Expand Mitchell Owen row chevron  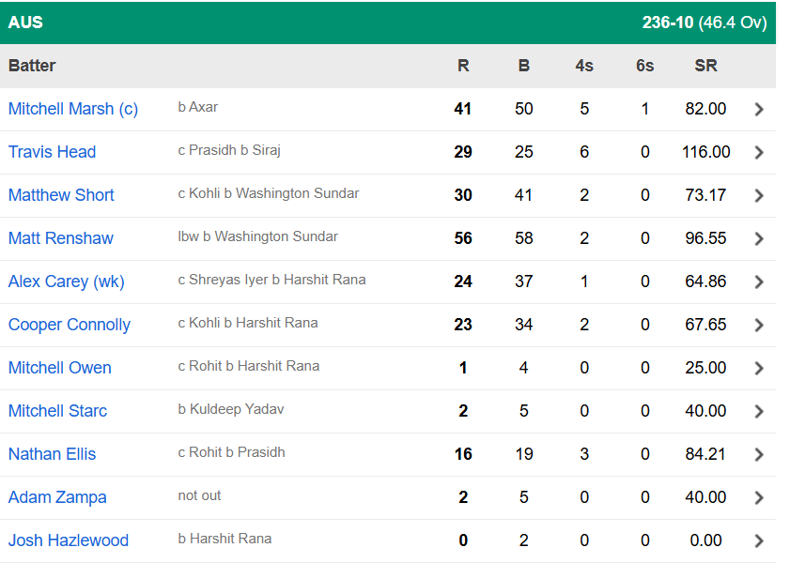tap(759, 368)
